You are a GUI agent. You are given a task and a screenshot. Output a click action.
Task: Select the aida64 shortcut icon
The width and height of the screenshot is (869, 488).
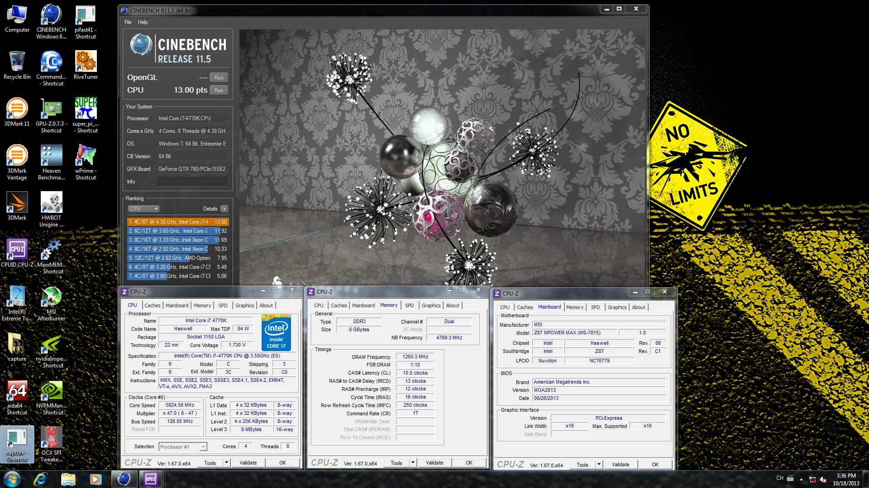click(17, 398)
